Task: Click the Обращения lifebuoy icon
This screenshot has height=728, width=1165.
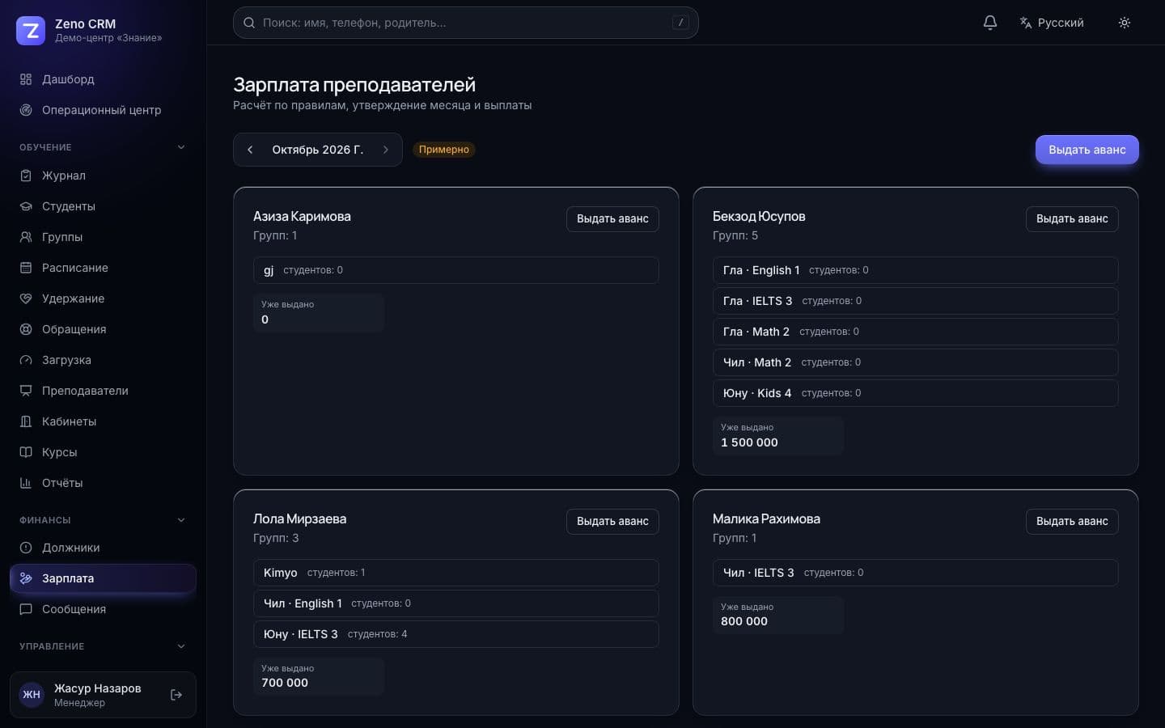Action: 26,329
